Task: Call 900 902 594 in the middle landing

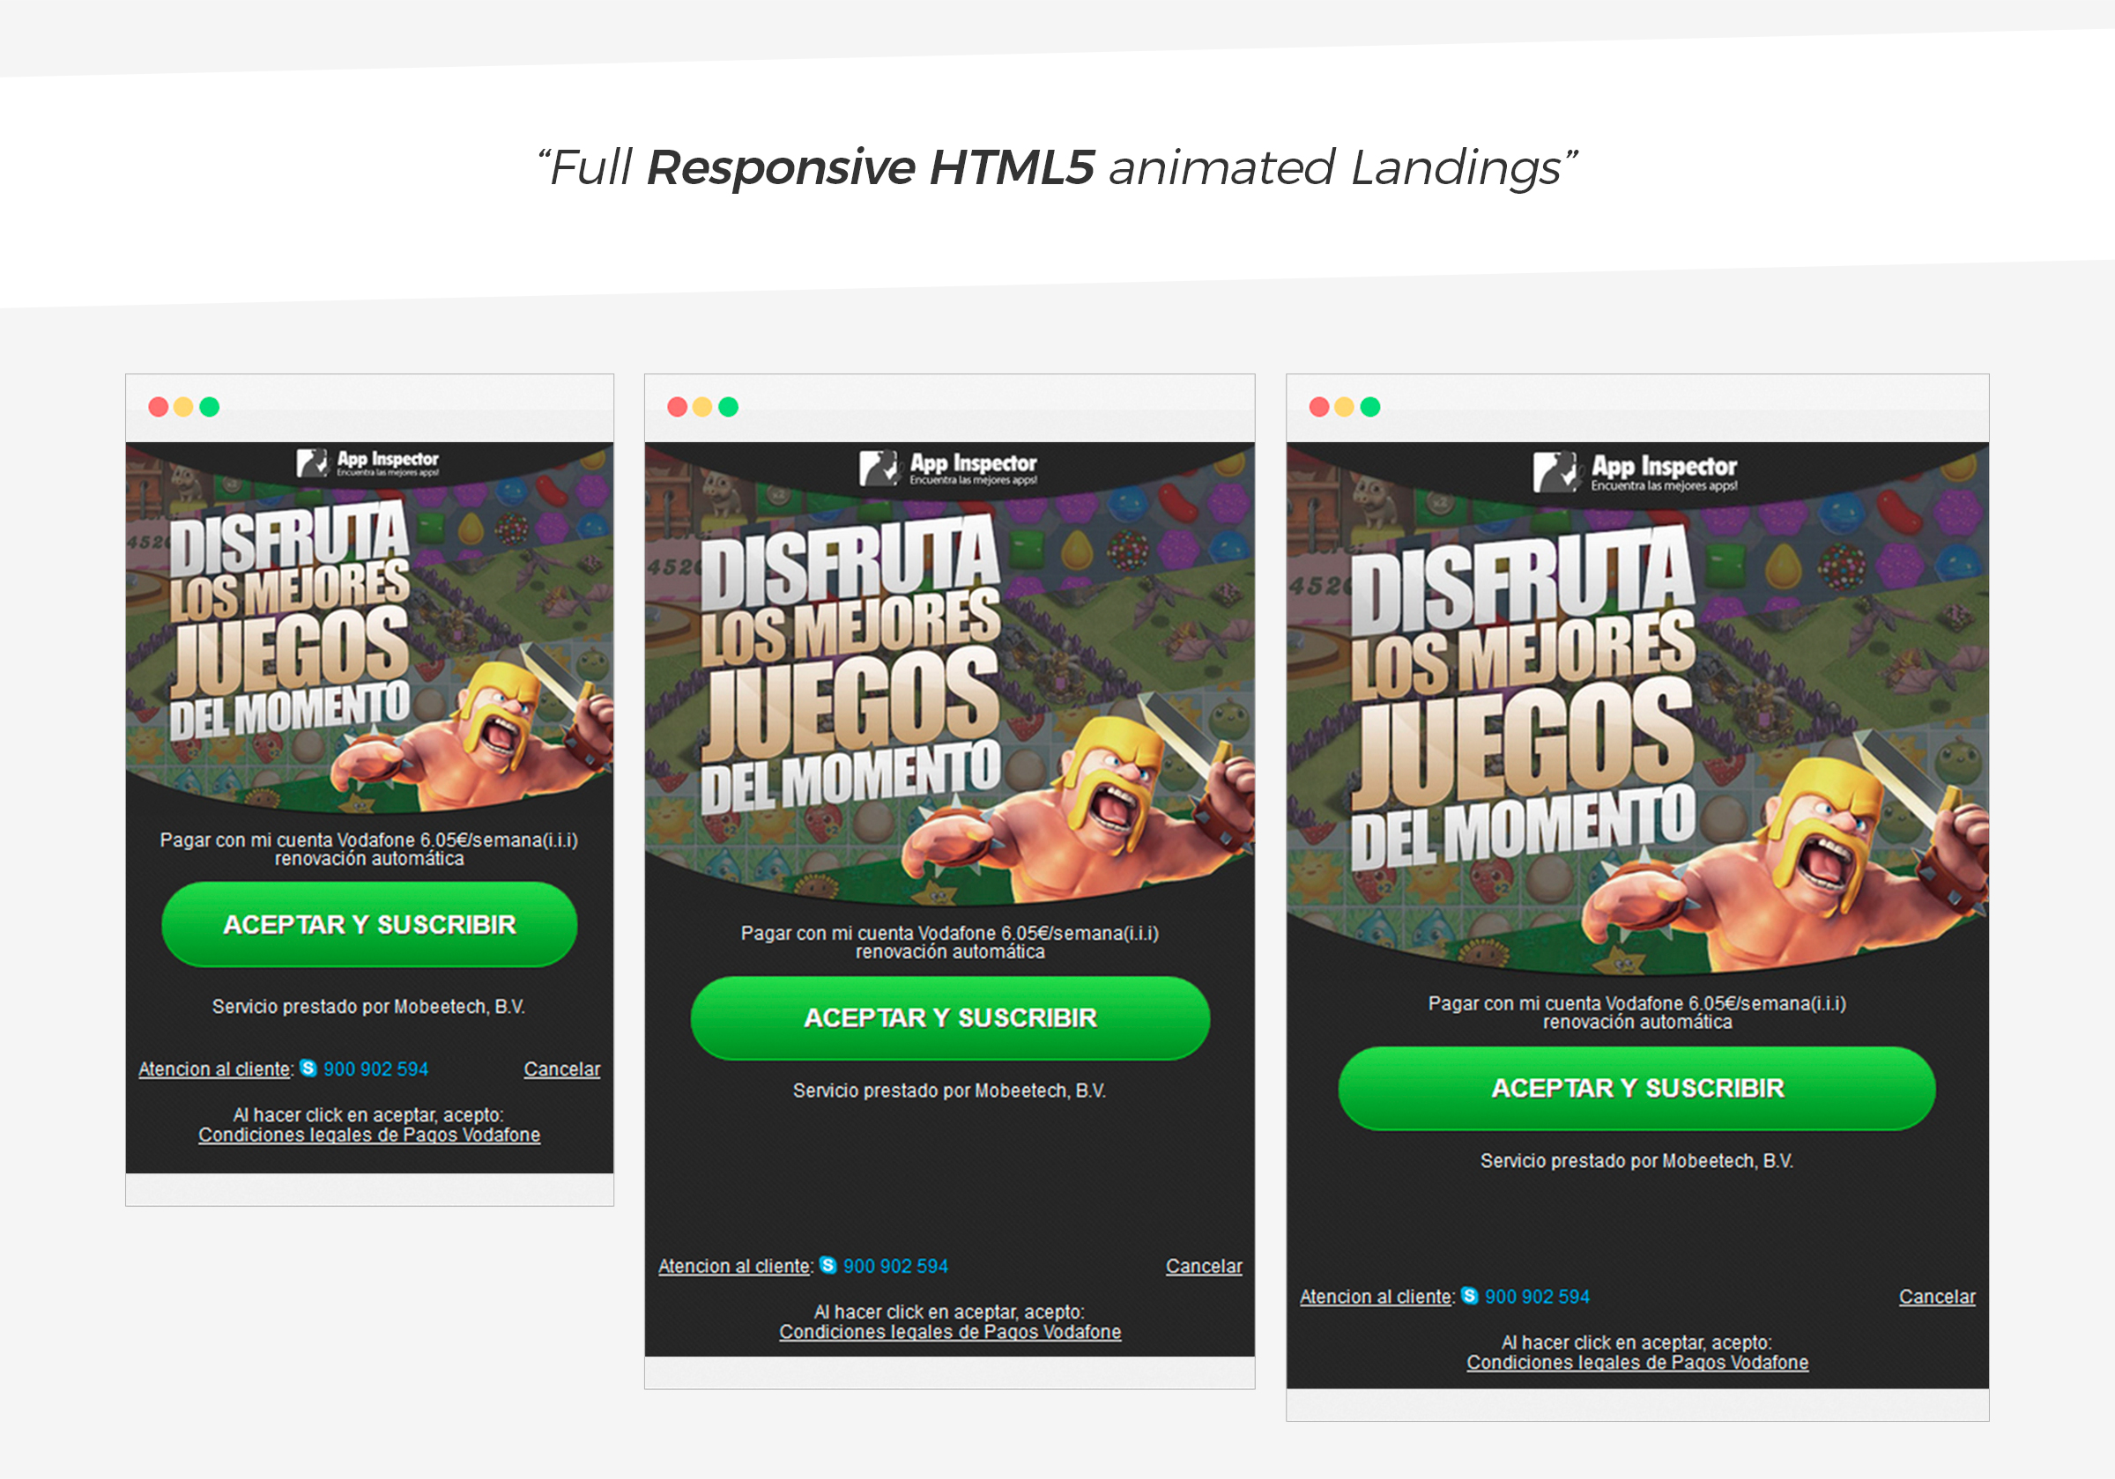Action: tap(895, 1267)
